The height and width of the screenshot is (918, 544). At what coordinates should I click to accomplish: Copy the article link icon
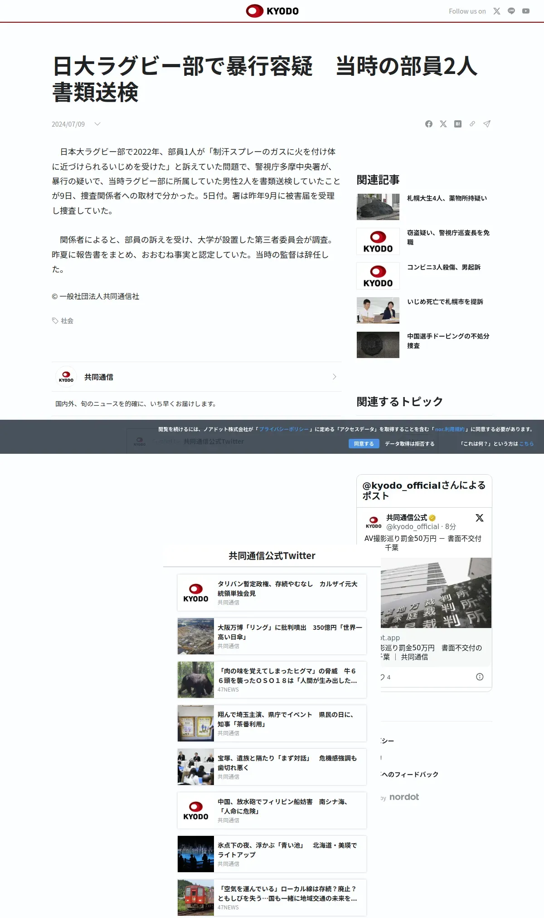coord(472,124)
